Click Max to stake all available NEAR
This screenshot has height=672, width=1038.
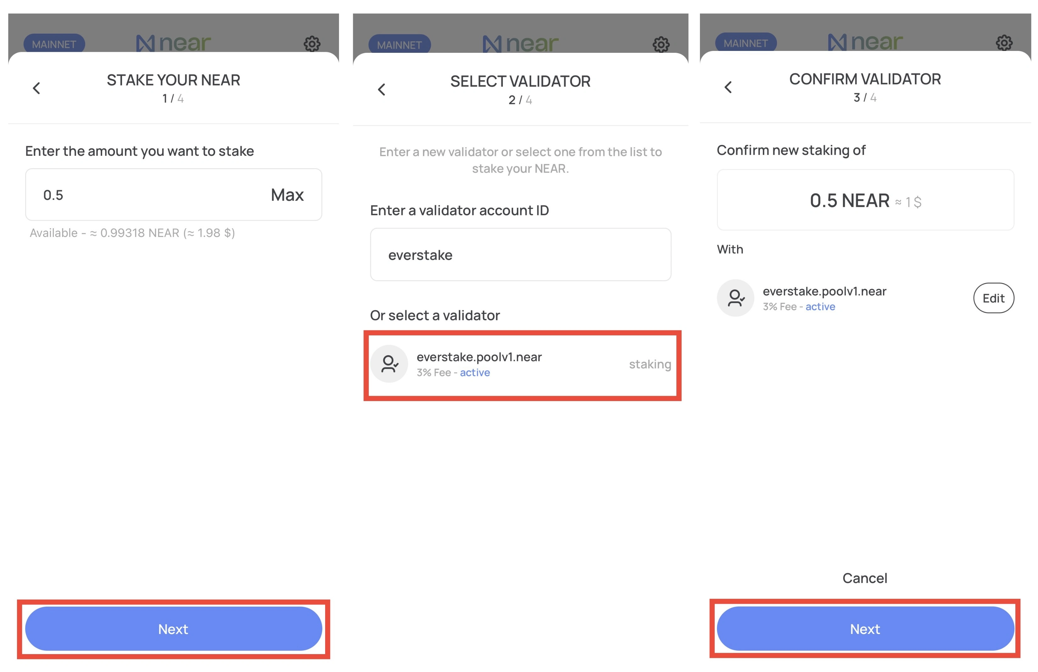pyautogui.click(x=286, y=195)
